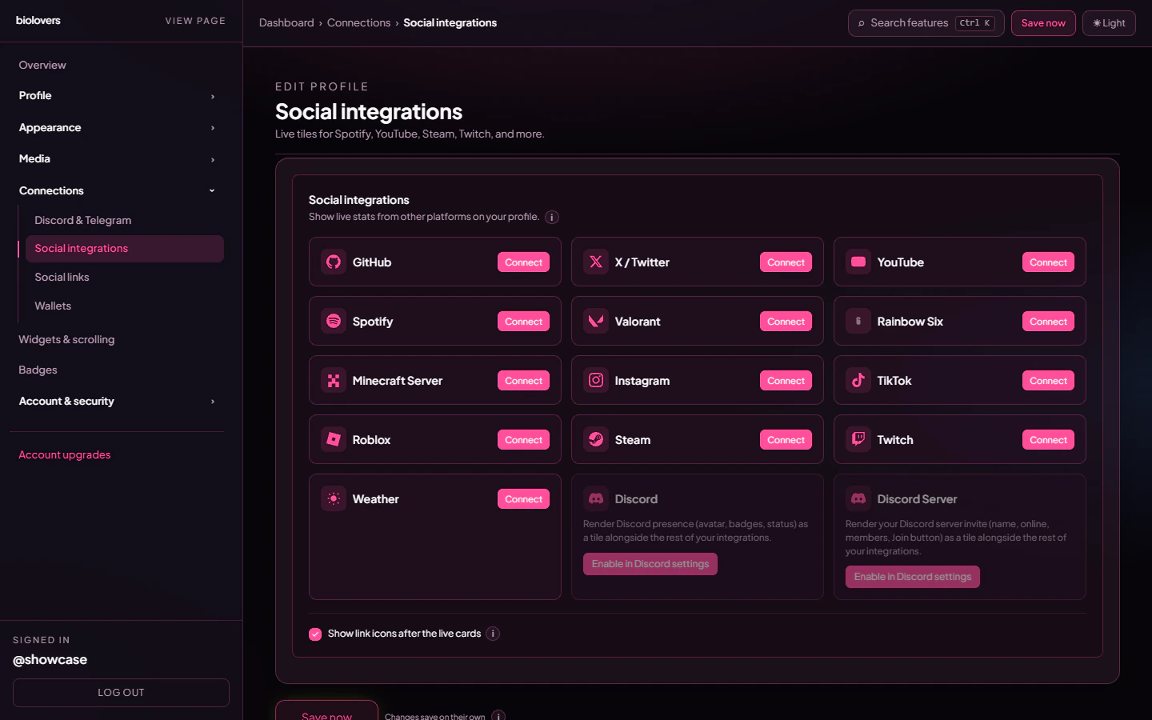Viewport: 1152px width, 720px height.
Task: Connect the YouTube integration
Action: [1048, 262]
